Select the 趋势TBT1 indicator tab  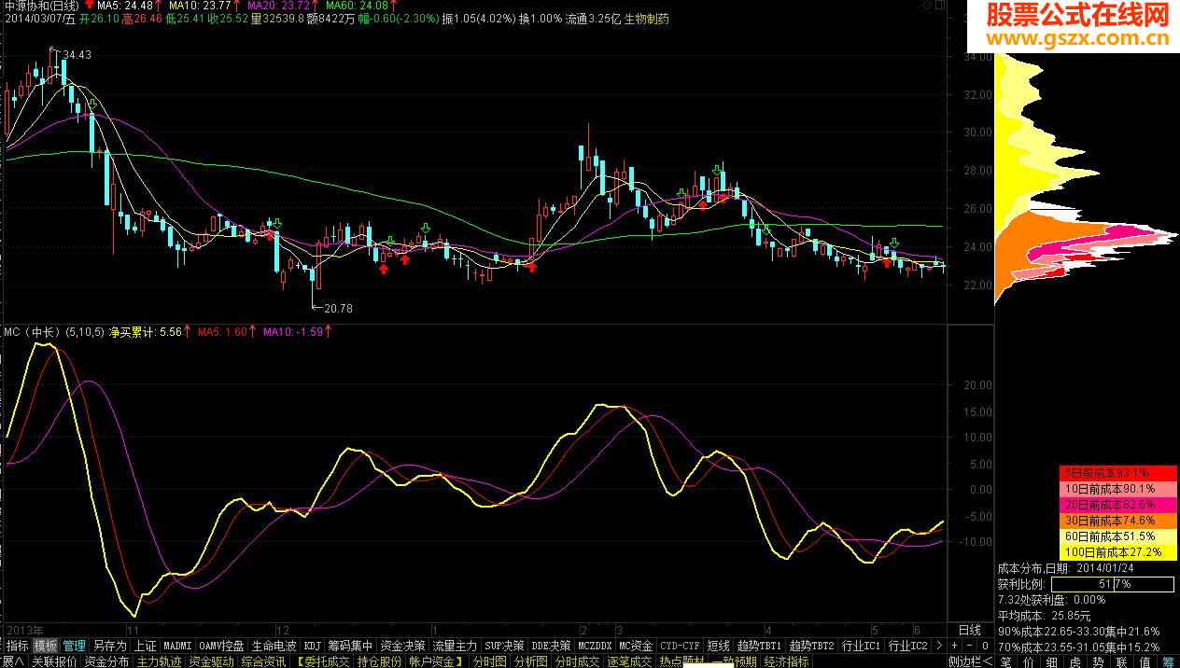pos(759,646)
